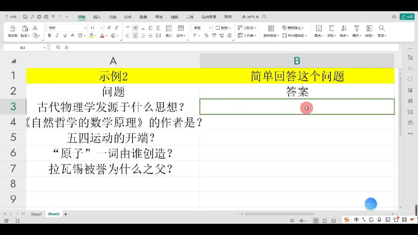Click the decrease indent icon
Viewport: 418px width, 235px height.
(151, 28)
